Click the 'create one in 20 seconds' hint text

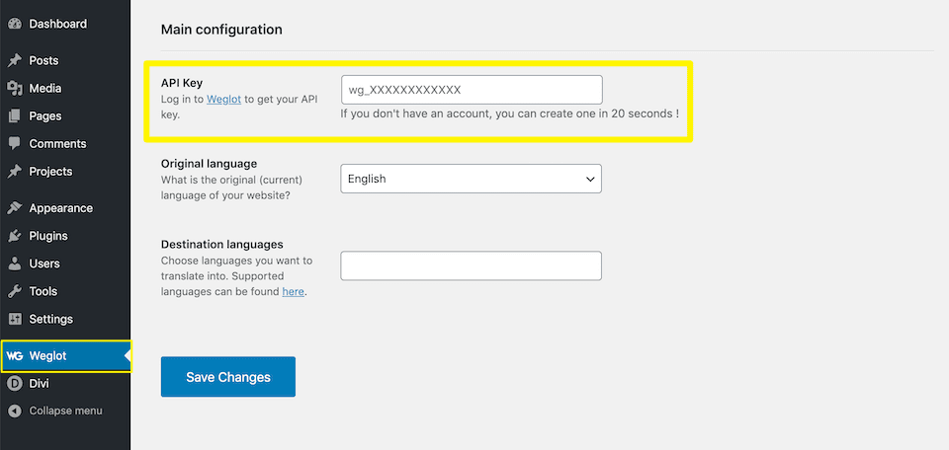click(x=510, y=113)
